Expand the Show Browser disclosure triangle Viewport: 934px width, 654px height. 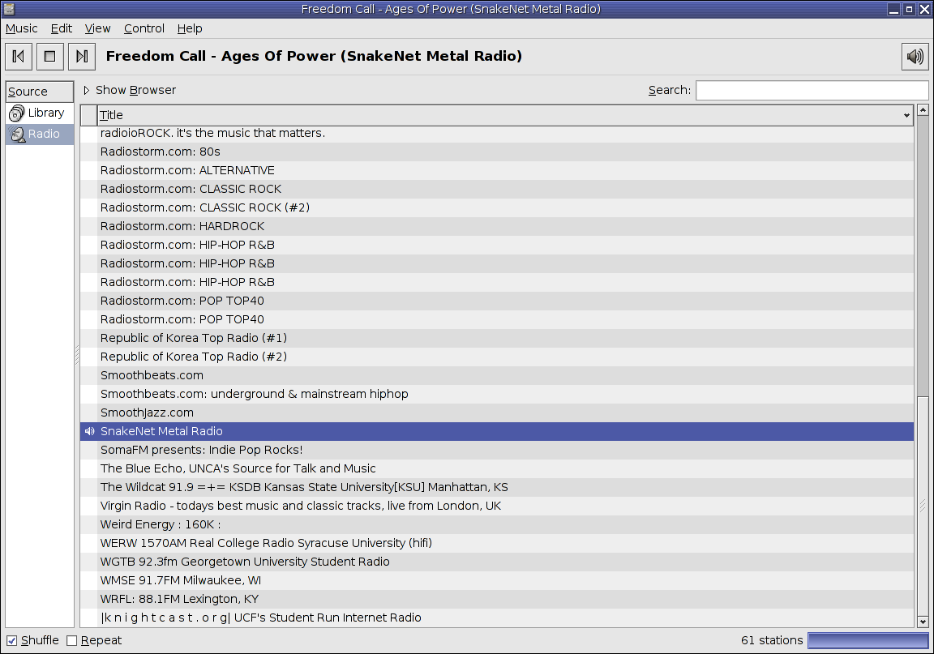click(x=87, y=91)
